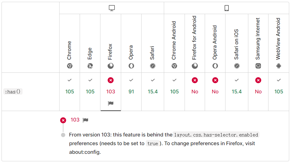This screenshot has width=291, height=164.
Task: Click the Edge browser logo icon
Action: tap(90, 66)
